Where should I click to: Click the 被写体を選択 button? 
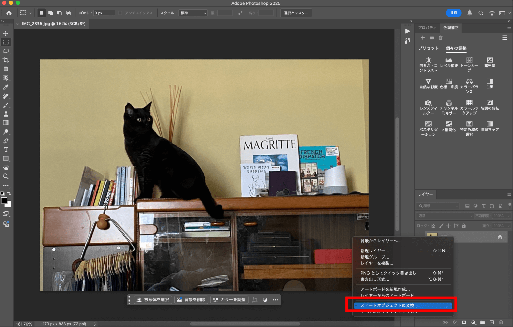tap(153, 300)
